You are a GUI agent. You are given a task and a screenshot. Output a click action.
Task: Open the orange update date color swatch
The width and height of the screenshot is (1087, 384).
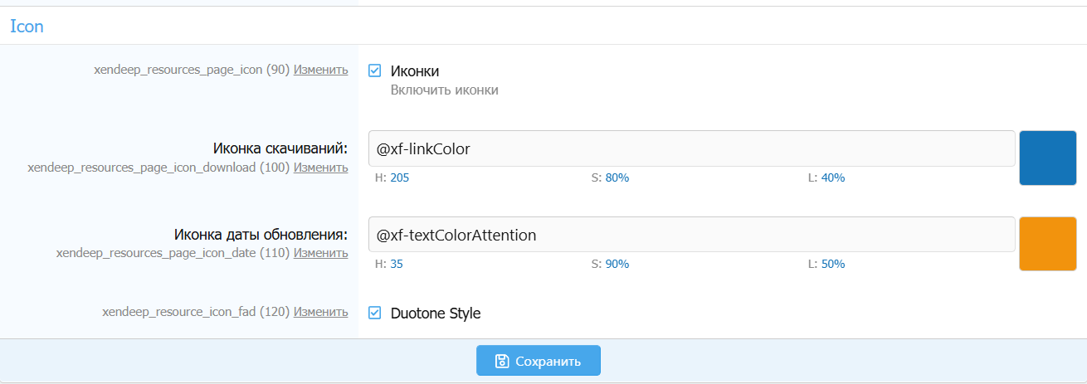click(1047, 244)
